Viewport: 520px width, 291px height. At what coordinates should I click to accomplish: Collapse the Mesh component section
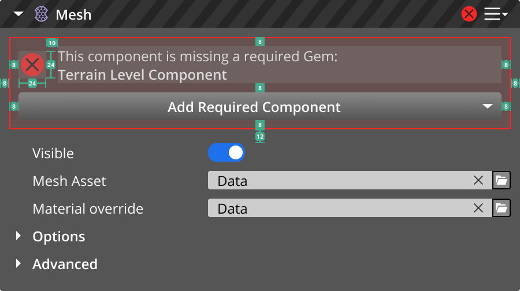(x=18, y=14)
